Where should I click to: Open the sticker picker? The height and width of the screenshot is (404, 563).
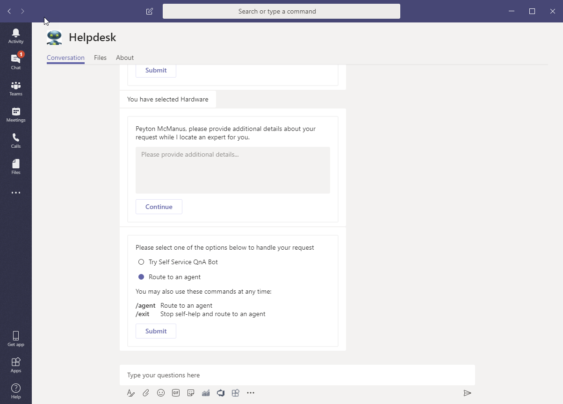[x=191, y=393]
